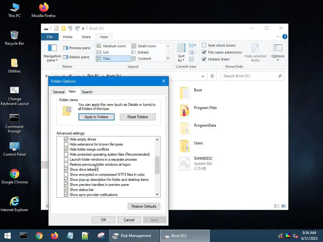323x242 pixels.
Task: Switch to the Disk Management taskbar window
Action: tap(134, 236)
